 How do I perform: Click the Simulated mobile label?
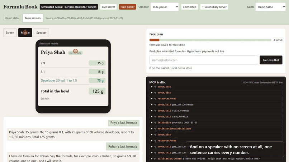click(x=49, y=44)
